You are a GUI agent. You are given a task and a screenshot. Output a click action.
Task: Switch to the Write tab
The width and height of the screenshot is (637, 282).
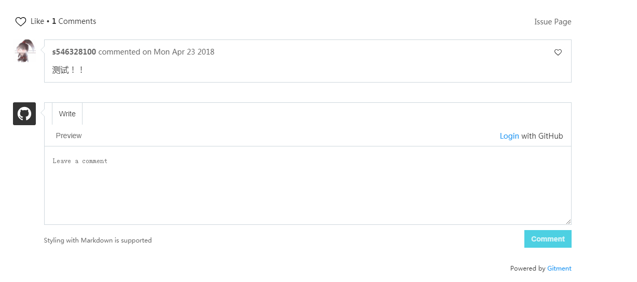click(x=67, y=114)
